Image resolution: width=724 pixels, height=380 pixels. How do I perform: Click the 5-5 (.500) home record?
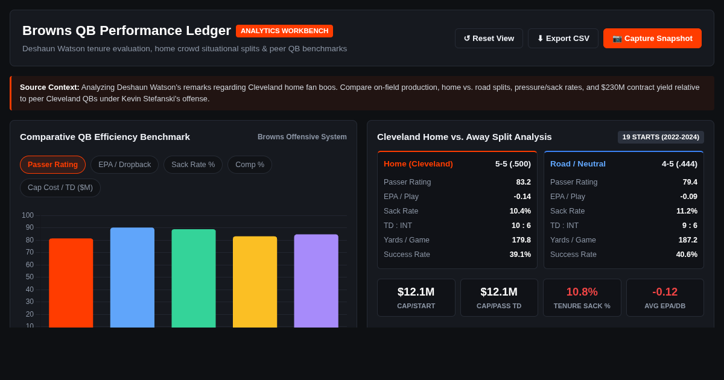513,164
